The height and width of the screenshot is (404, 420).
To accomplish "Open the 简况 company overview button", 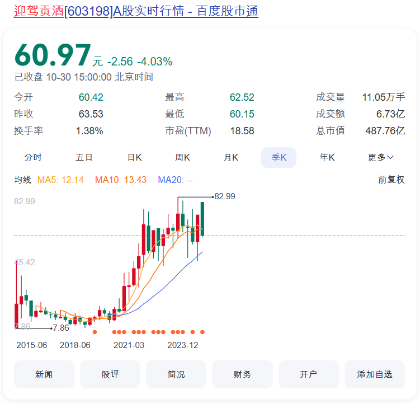I will (176, 374).
